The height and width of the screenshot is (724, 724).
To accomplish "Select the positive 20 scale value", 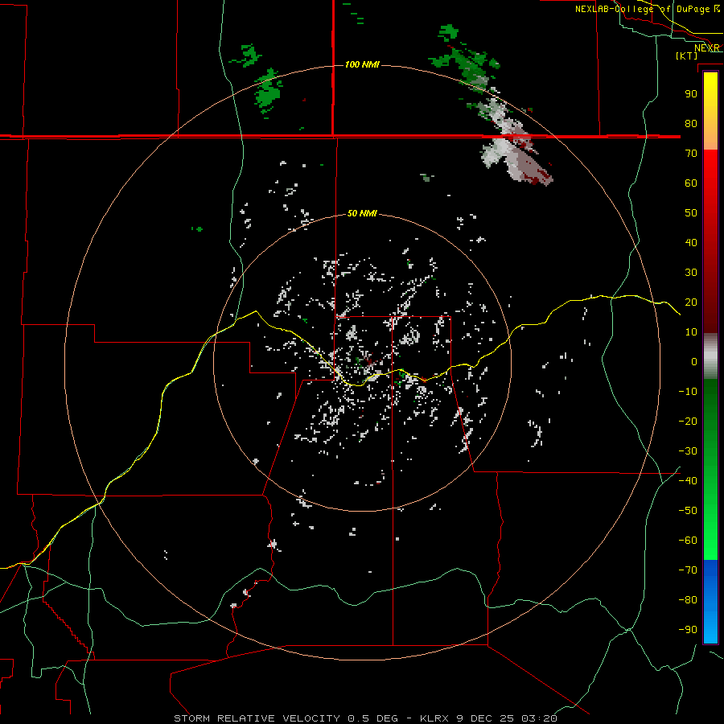I will pos(691,302).
